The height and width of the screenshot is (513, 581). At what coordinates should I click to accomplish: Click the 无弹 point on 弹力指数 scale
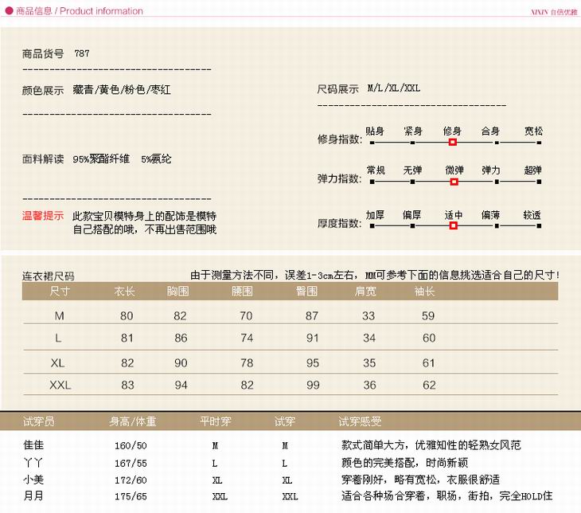[x=412, y=182]
